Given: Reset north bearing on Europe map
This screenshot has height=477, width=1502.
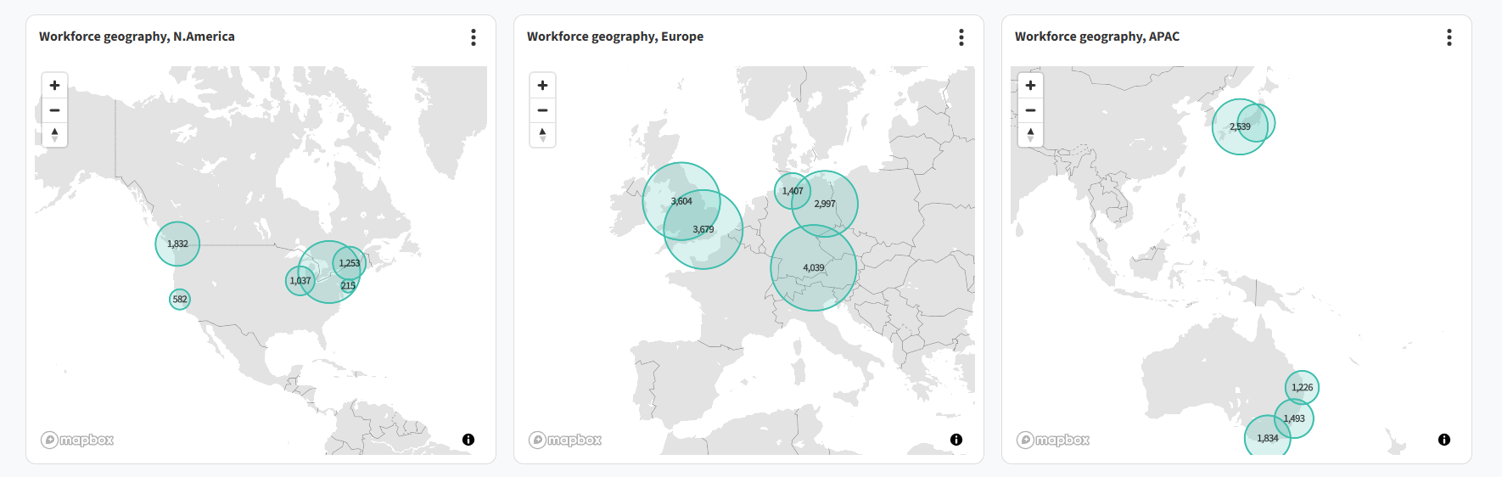Looking at the screenshot, I should click(x=542, y=134).
